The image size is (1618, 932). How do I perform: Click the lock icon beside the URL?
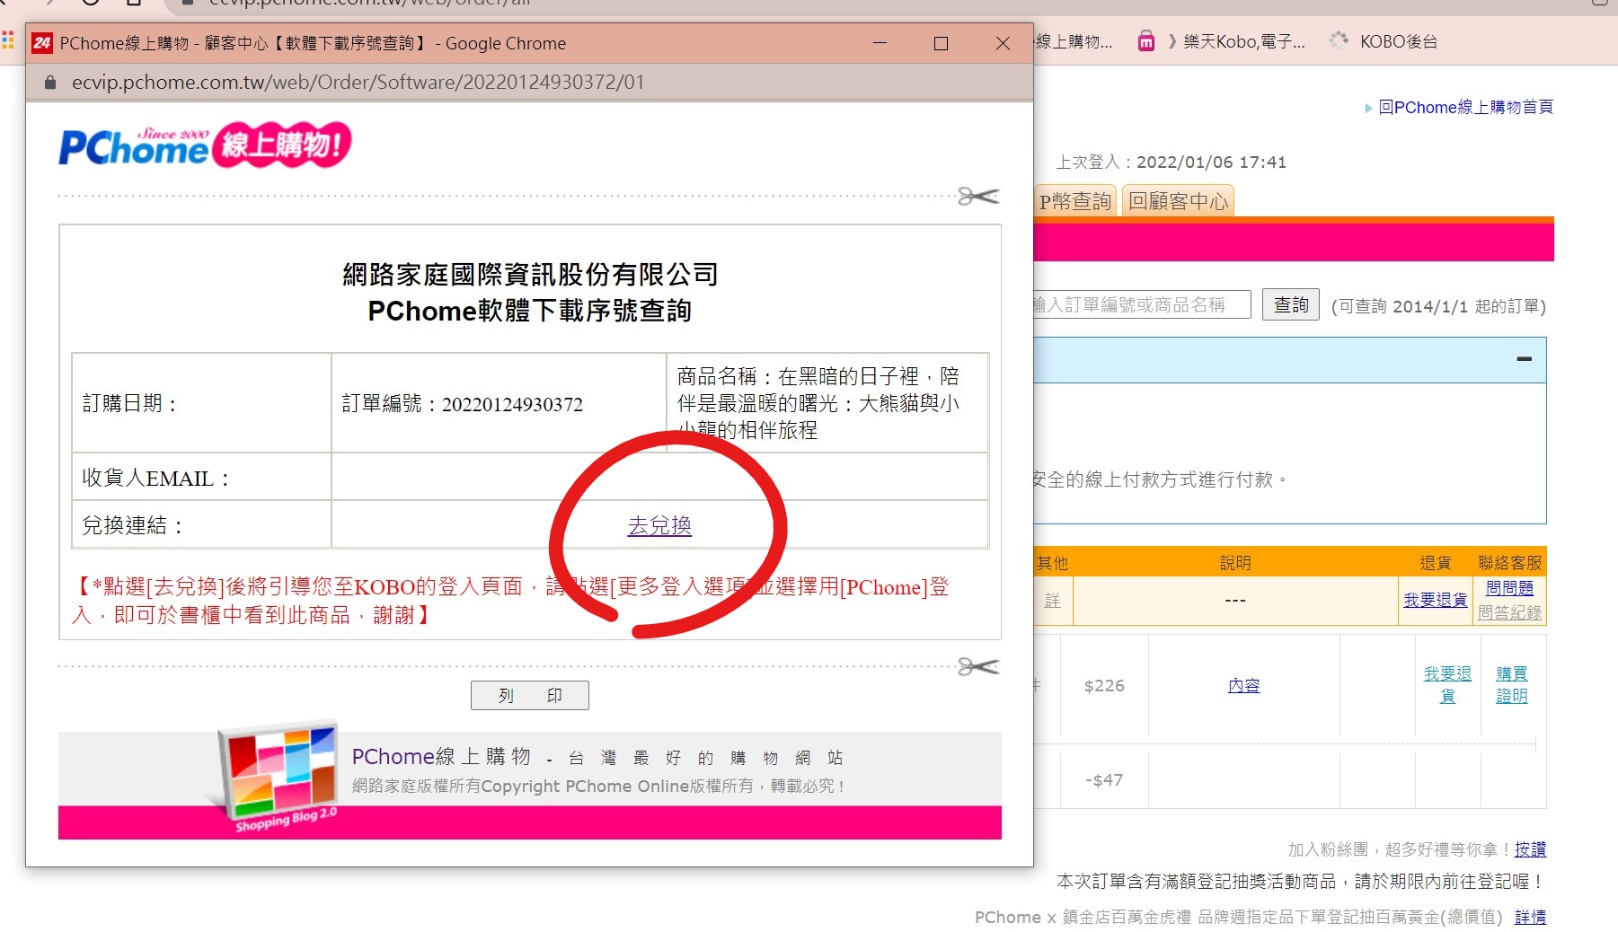tap(51, 83)
